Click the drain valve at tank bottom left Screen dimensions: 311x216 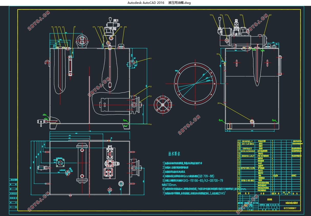click(41, 122)
